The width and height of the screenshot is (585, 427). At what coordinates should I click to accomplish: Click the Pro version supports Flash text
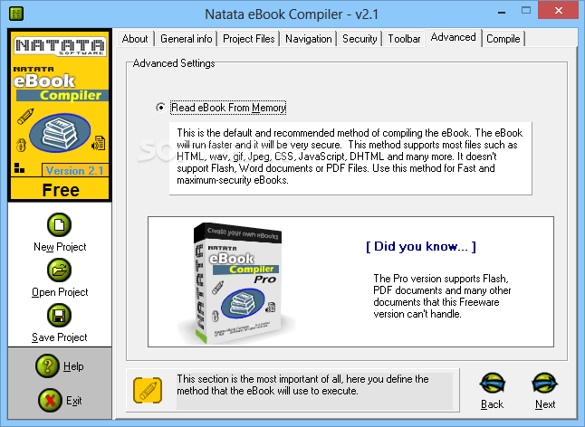click(x=442, y=296)
